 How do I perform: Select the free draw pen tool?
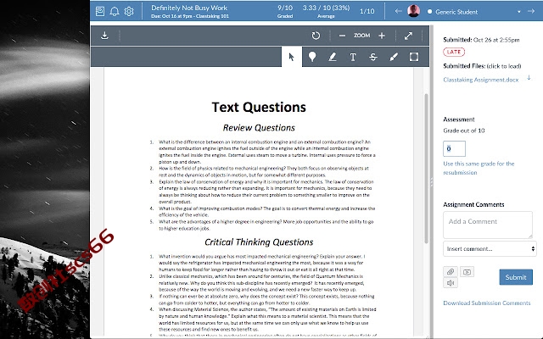(394, 57)
